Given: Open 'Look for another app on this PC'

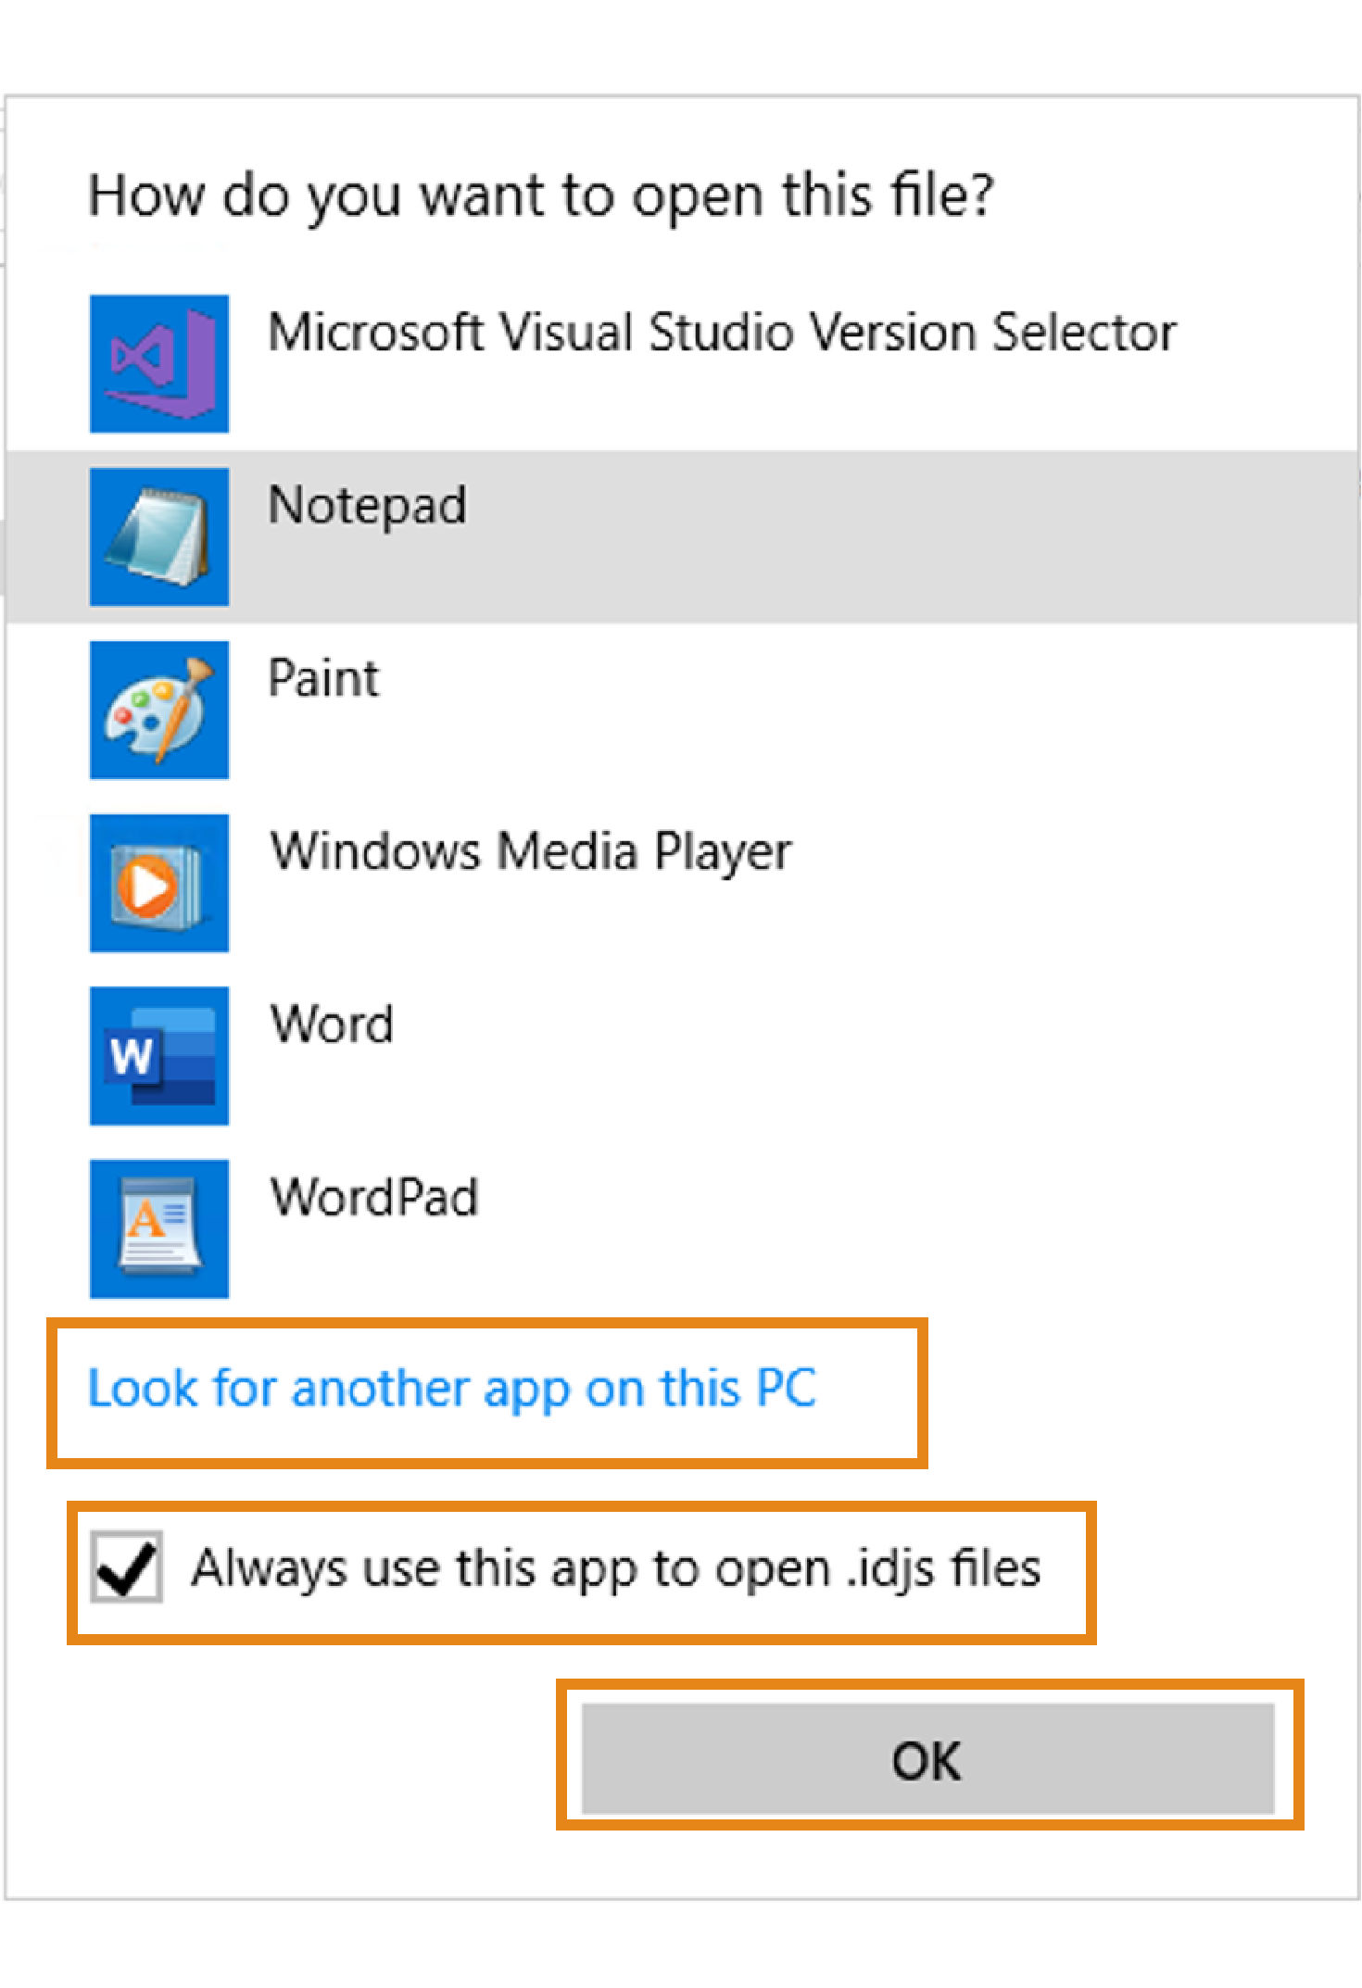Looking at the screenshot, I should (x=452, y=1389).
